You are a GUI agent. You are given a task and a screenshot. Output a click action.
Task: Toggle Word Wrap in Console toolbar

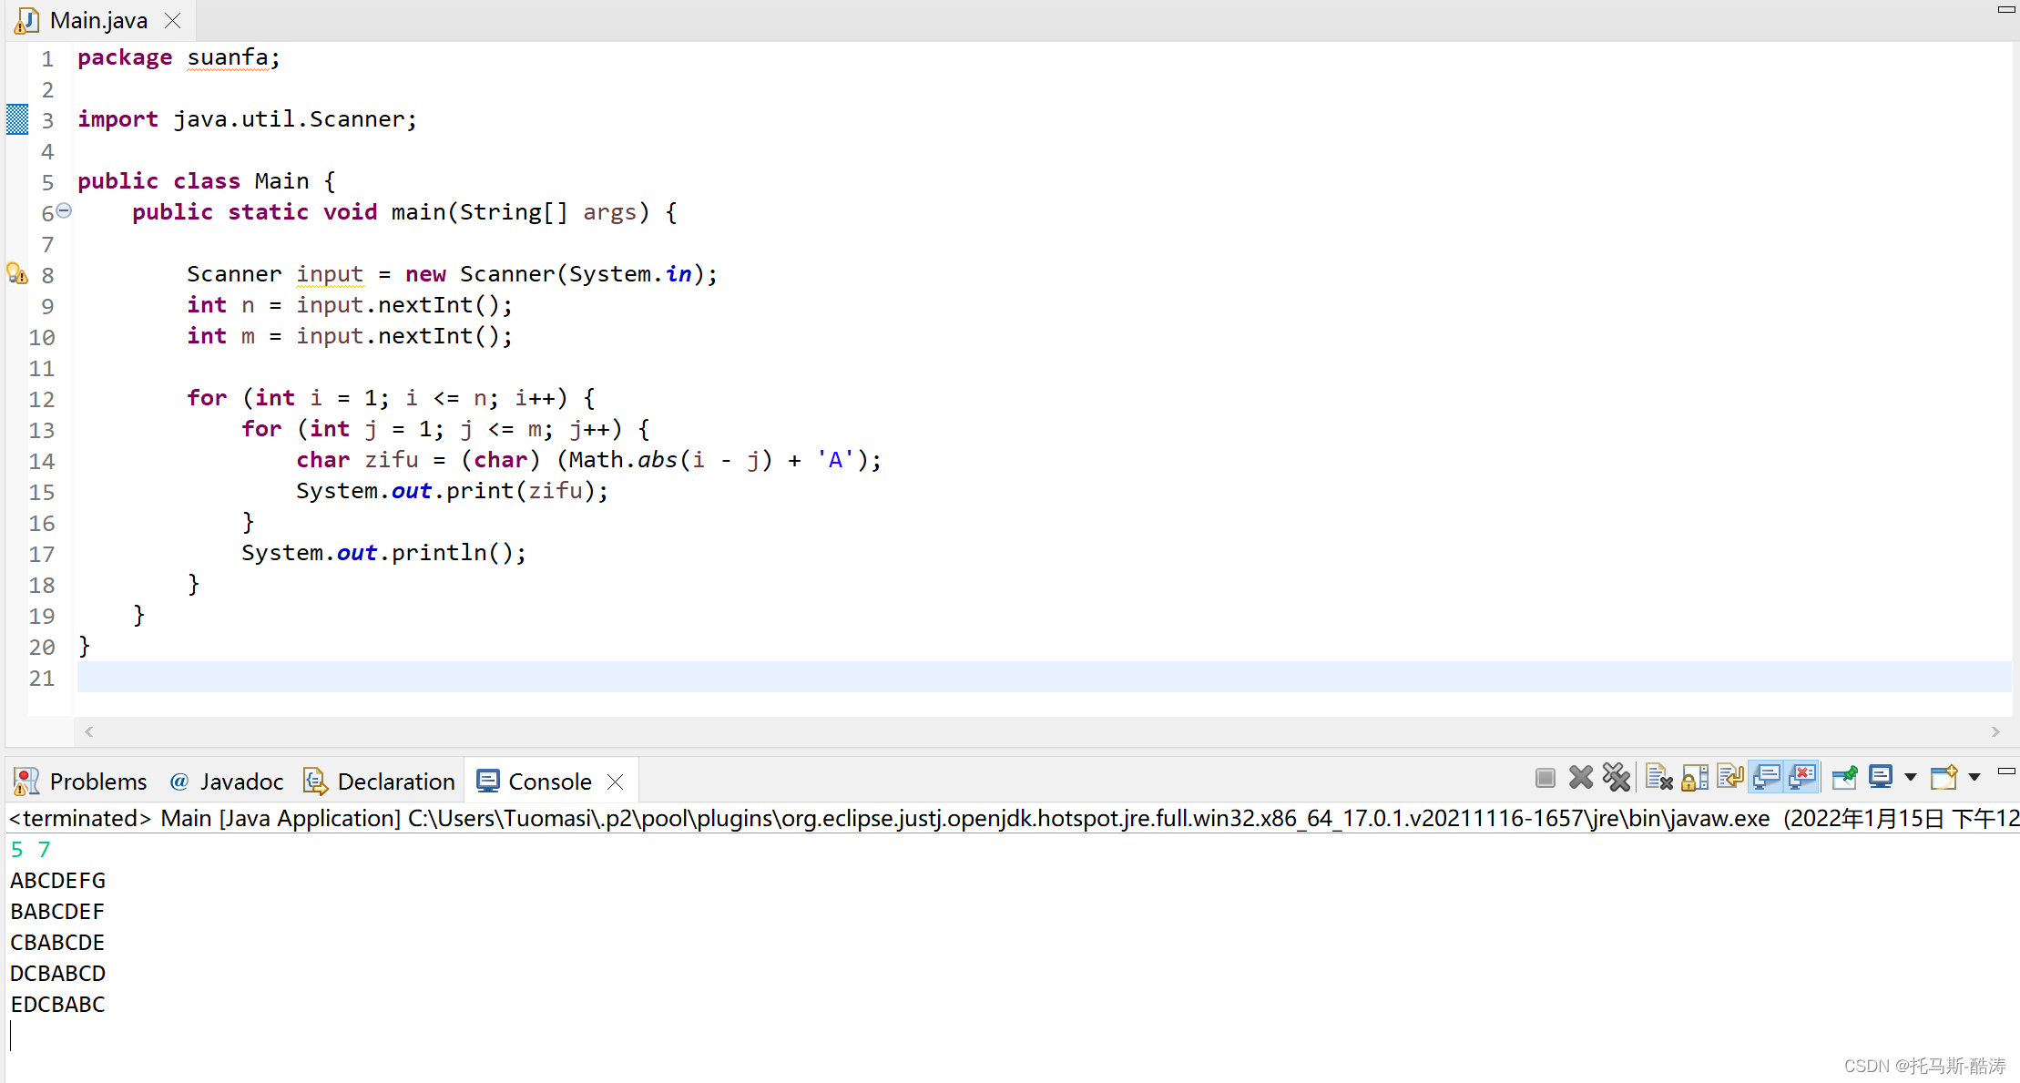(1729, 778)
